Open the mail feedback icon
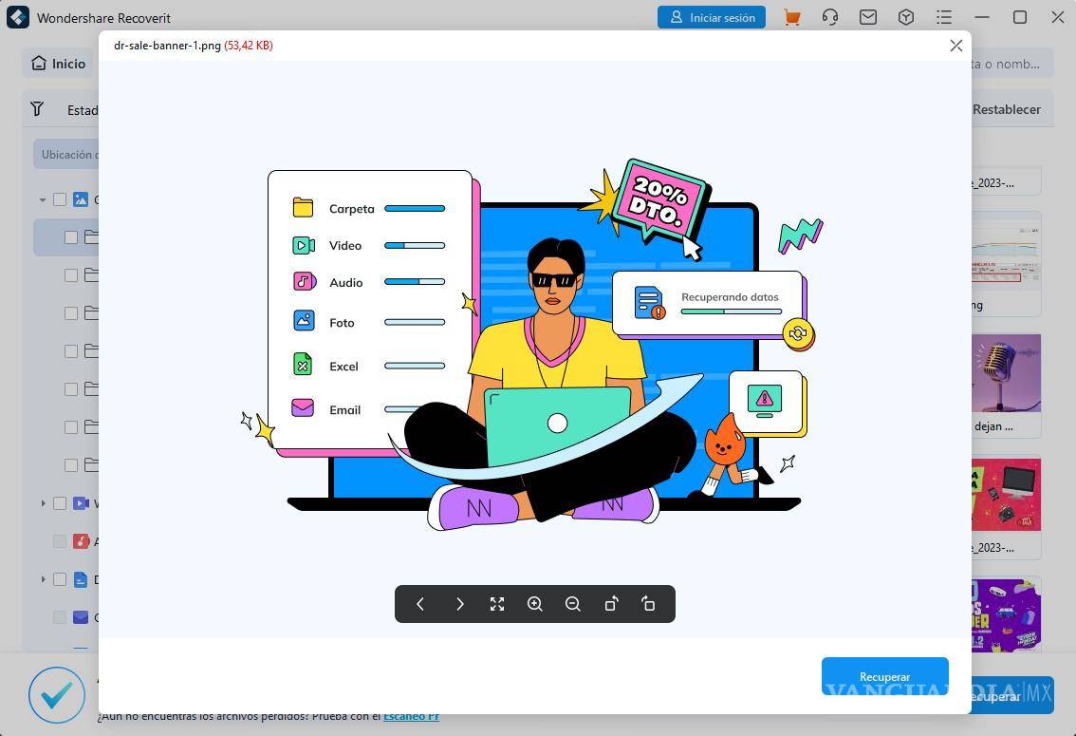Viewport: 1076px width, 736px height. coord(867,17)
